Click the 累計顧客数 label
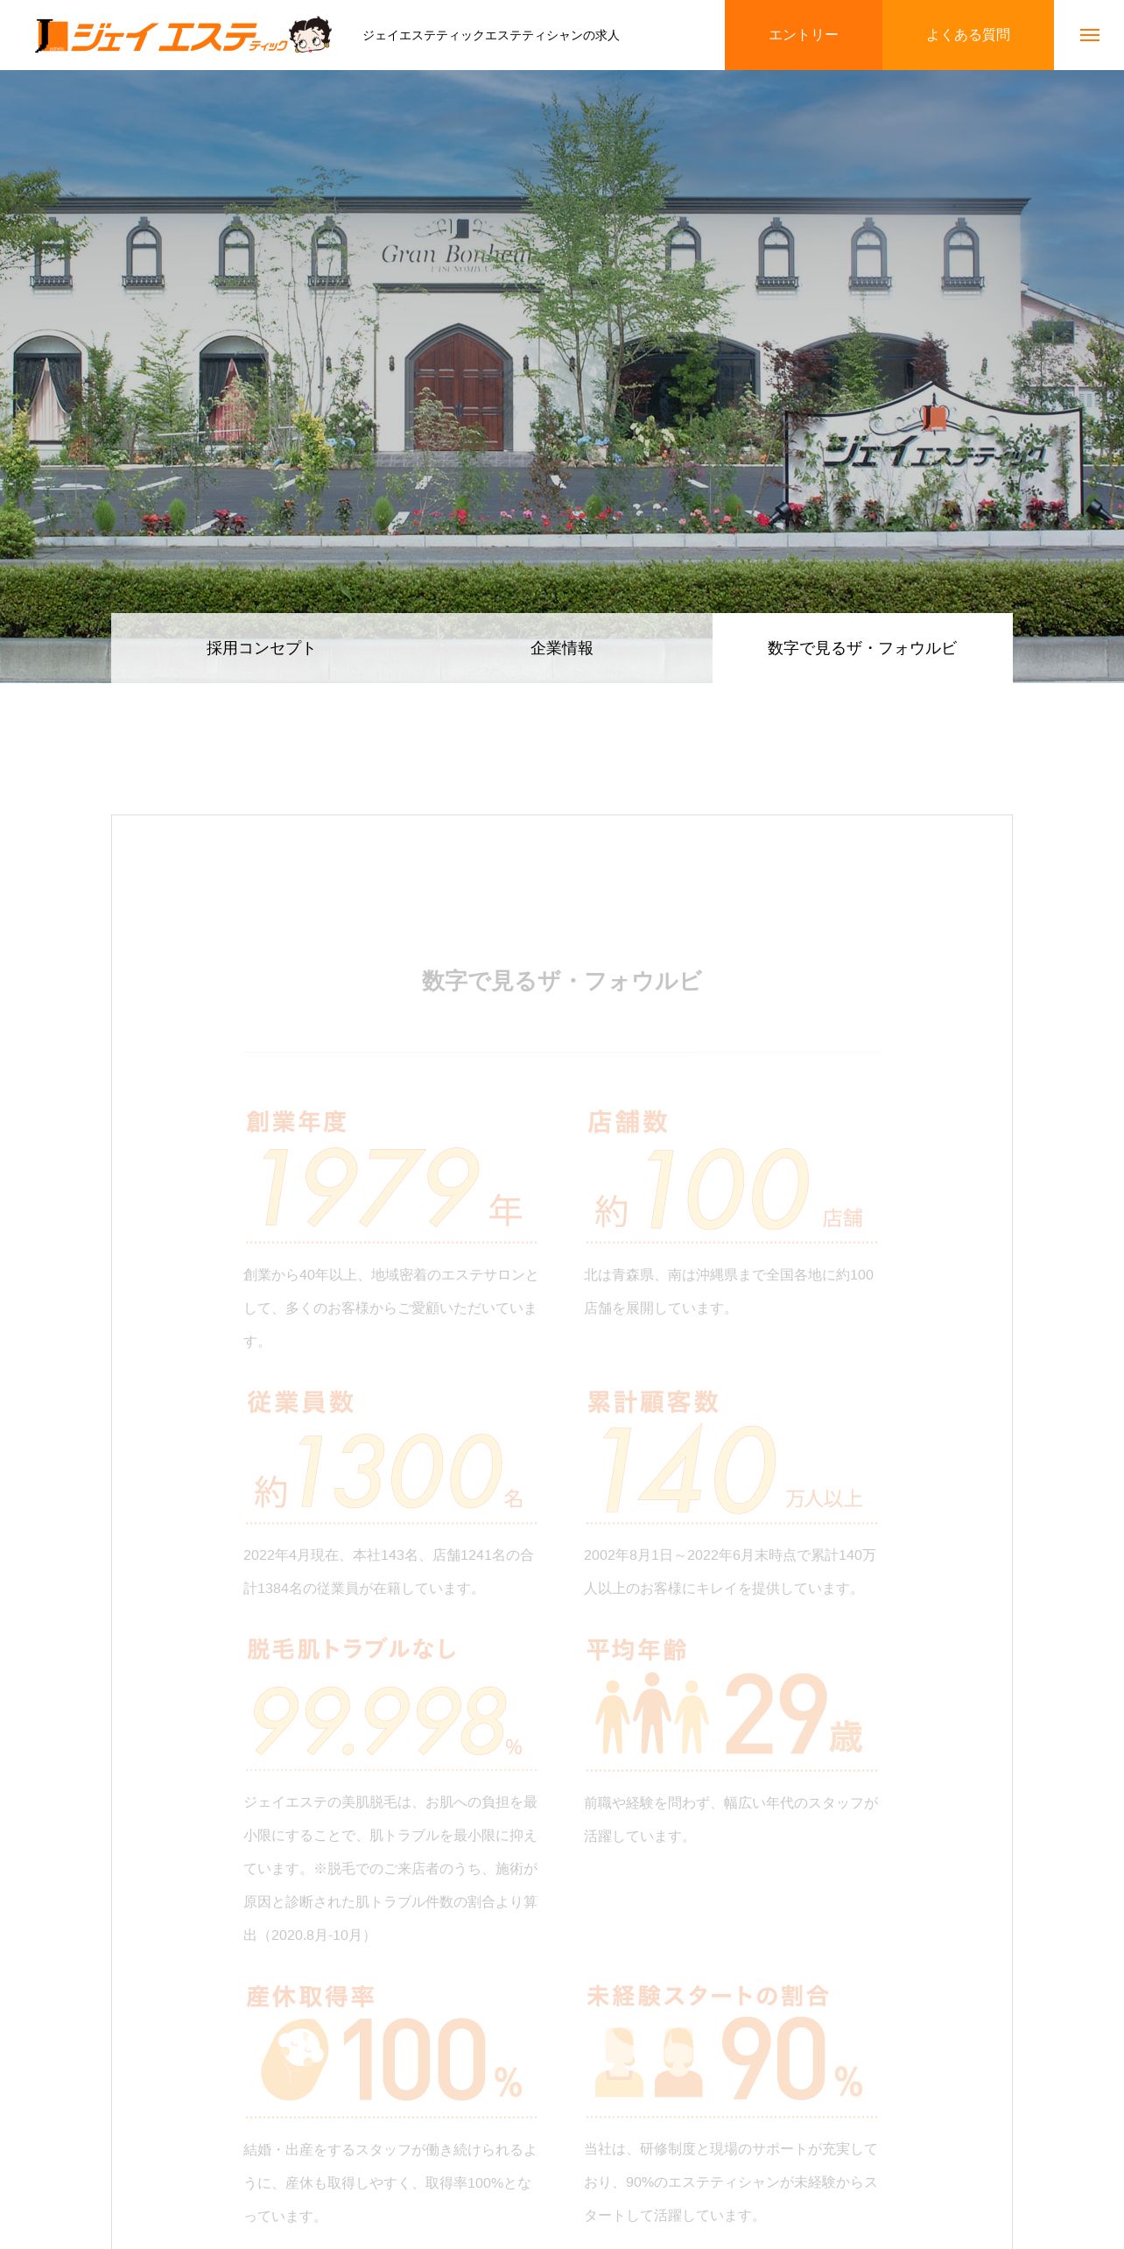1124x2249 pixels. click(652, 1402)
